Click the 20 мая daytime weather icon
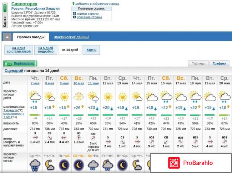The height and width of the screenshot is (173, 232). [x=225, y=96]
